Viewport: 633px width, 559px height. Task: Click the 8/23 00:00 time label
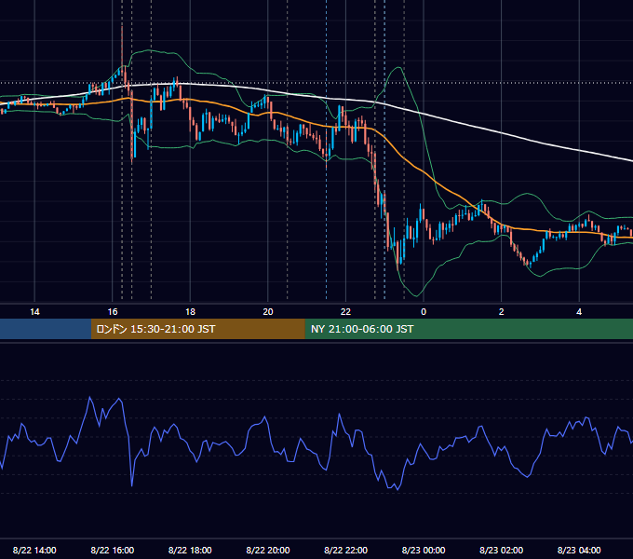(424, 550)
